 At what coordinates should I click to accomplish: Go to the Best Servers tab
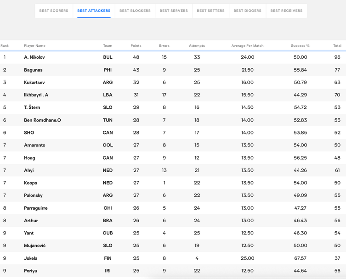173,11
